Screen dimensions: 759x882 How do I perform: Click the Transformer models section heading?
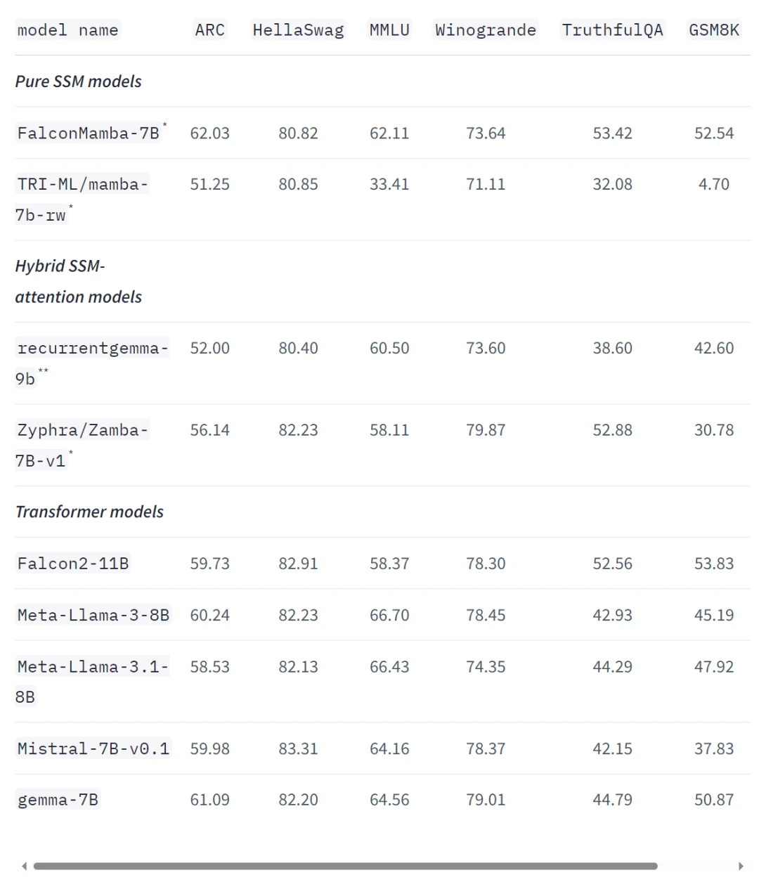89,512
